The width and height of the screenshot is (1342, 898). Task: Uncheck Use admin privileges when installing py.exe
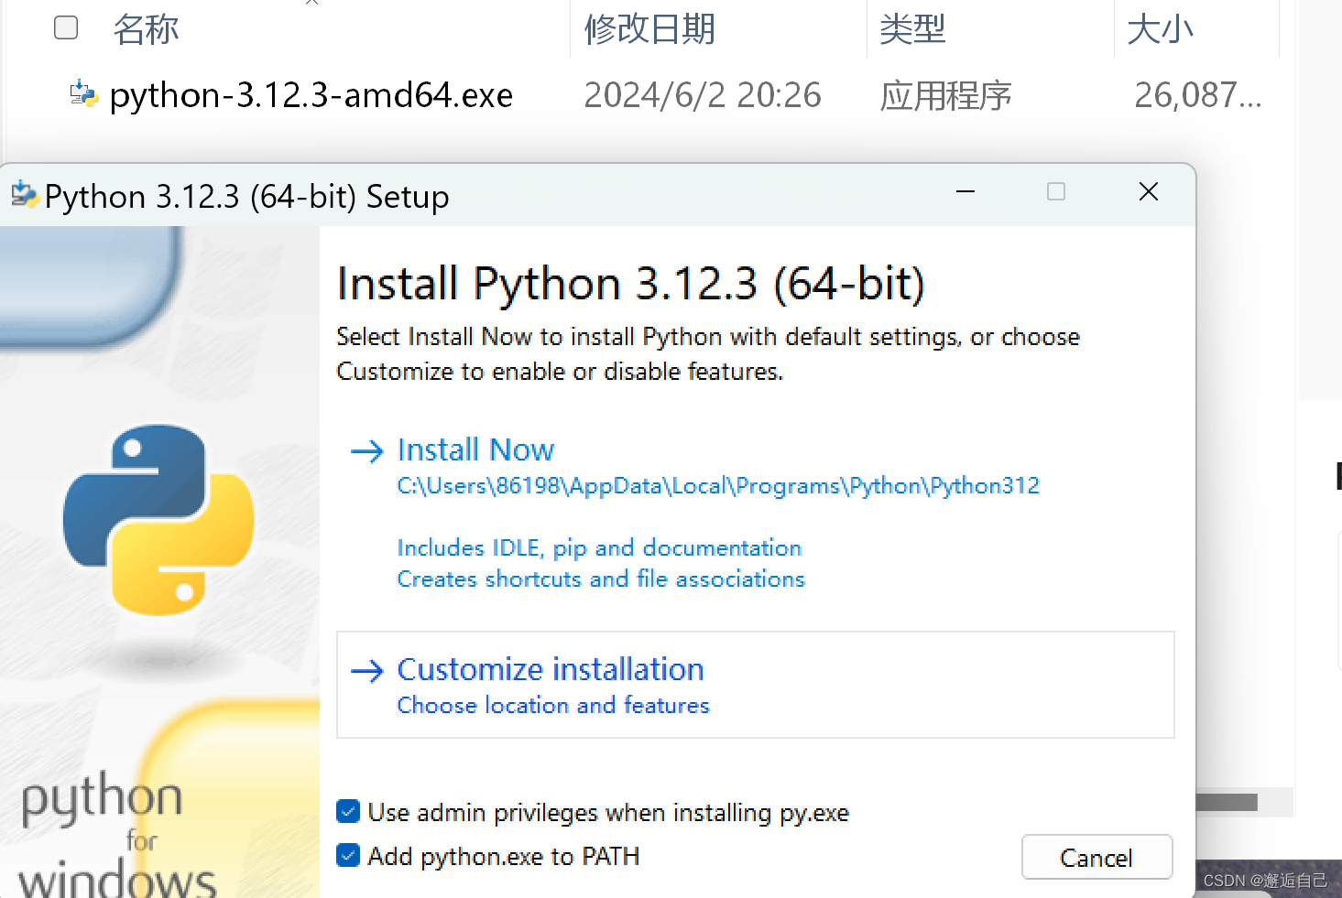pyautogui.click(x=348, y=811)
